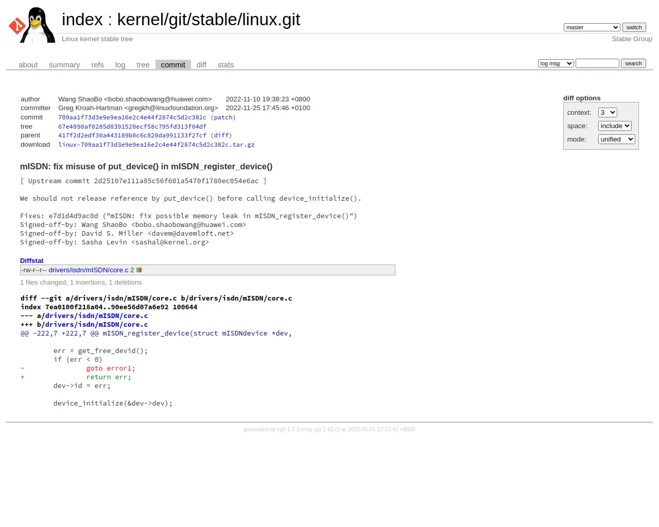This screenshot has width=659, height=527.
Task: Open the tree tab
Action: [x=143, y=65]
